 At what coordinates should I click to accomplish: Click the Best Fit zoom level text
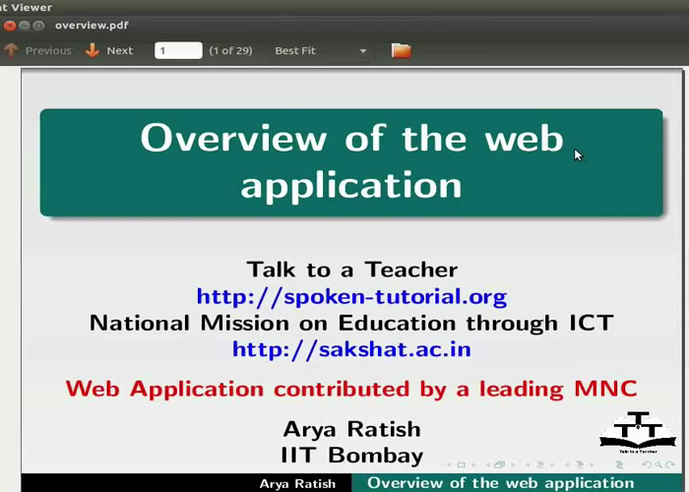pyautogui.click(x=295, y=50)
